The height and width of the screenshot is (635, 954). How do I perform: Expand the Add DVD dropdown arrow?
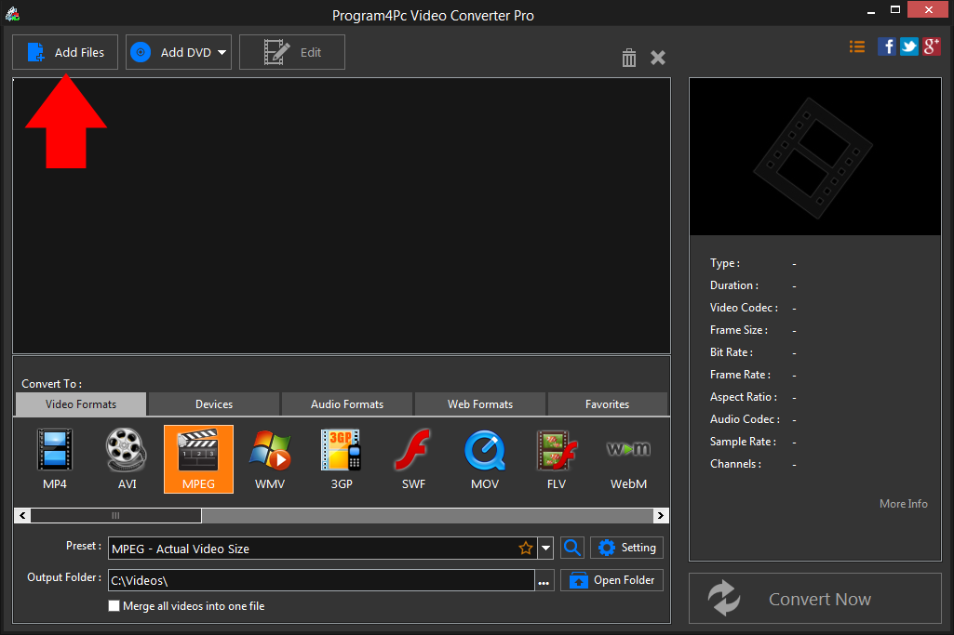tap(222, 52)
